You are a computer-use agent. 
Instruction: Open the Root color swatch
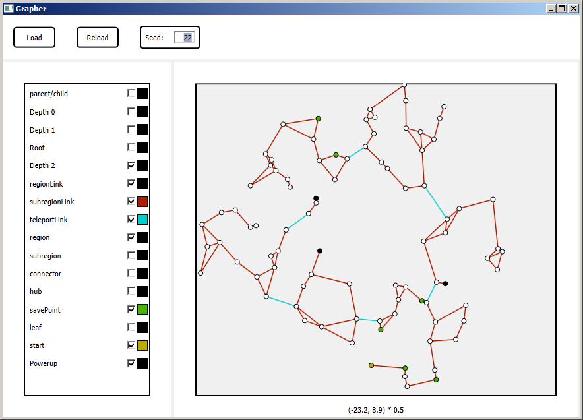point(142,148)
